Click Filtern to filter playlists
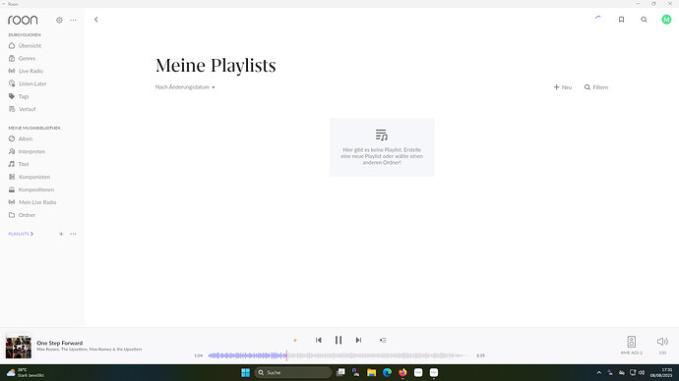The width and height of the screenshot is (679, 381). point(596,87)
